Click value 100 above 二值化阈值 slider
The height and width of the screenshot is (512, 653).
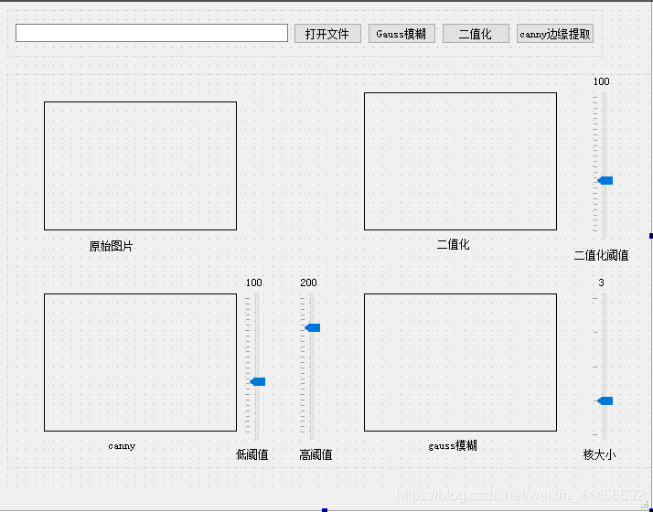[602, 81]
